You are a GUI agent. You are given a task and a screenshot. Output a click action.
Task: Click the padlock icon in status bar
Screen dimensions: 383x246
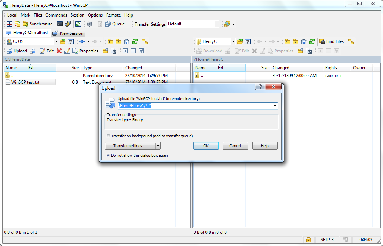click(x=308, y=239)
